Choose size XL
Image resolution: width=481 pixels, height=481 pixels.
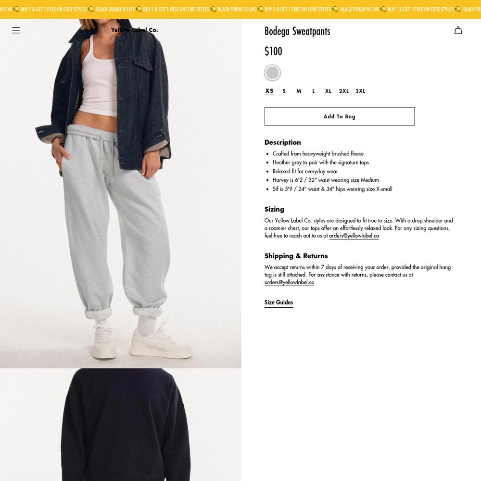(328, 91)
